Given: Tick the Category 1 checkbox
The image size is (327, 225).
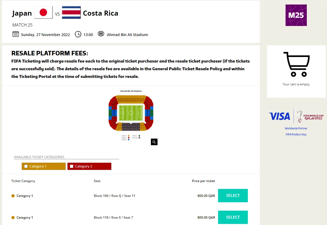Looking at the screenshot, I should tap(26, 166).
